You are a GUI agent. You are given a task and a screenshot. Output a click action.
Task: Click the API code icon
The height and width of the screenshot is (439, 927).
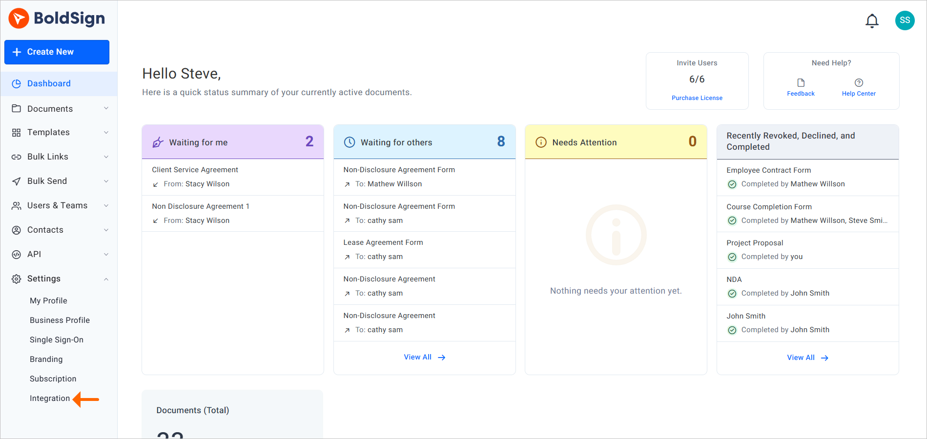(17, 254)
